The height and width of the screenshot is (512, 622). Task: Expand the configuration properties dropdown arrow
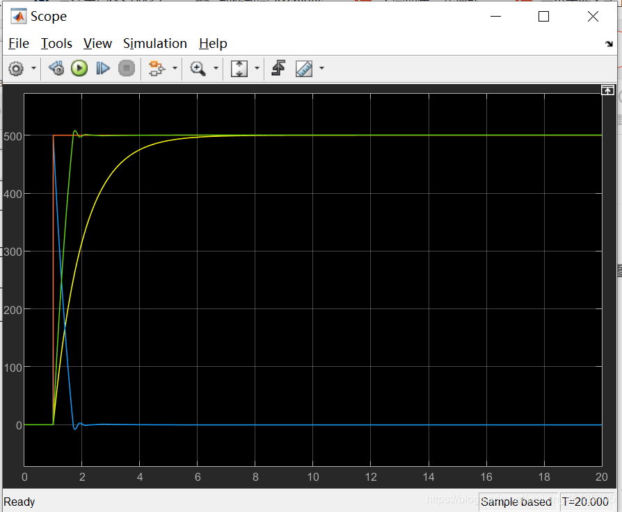(33, 69)
